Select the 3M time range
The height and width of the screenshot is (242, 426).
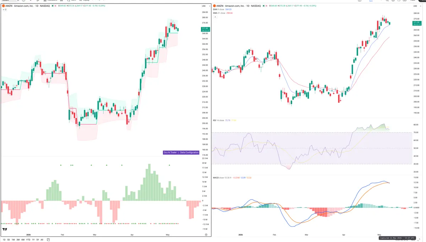(18, 240)
